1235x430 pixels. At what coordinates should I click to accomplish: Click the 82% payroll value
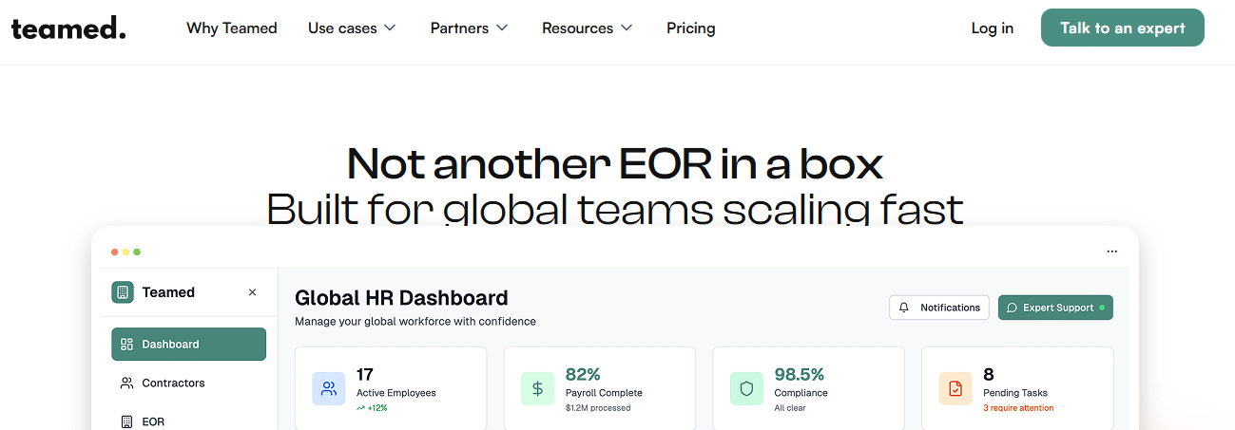[x=583, y=374]
